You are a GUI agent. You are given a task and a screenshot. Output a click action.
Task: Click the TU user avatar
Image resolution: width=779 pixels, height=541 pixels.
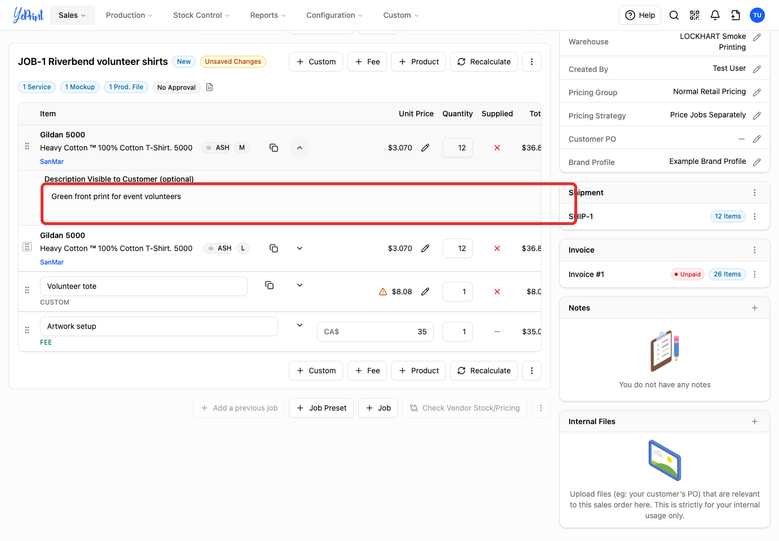pos(757,15)
